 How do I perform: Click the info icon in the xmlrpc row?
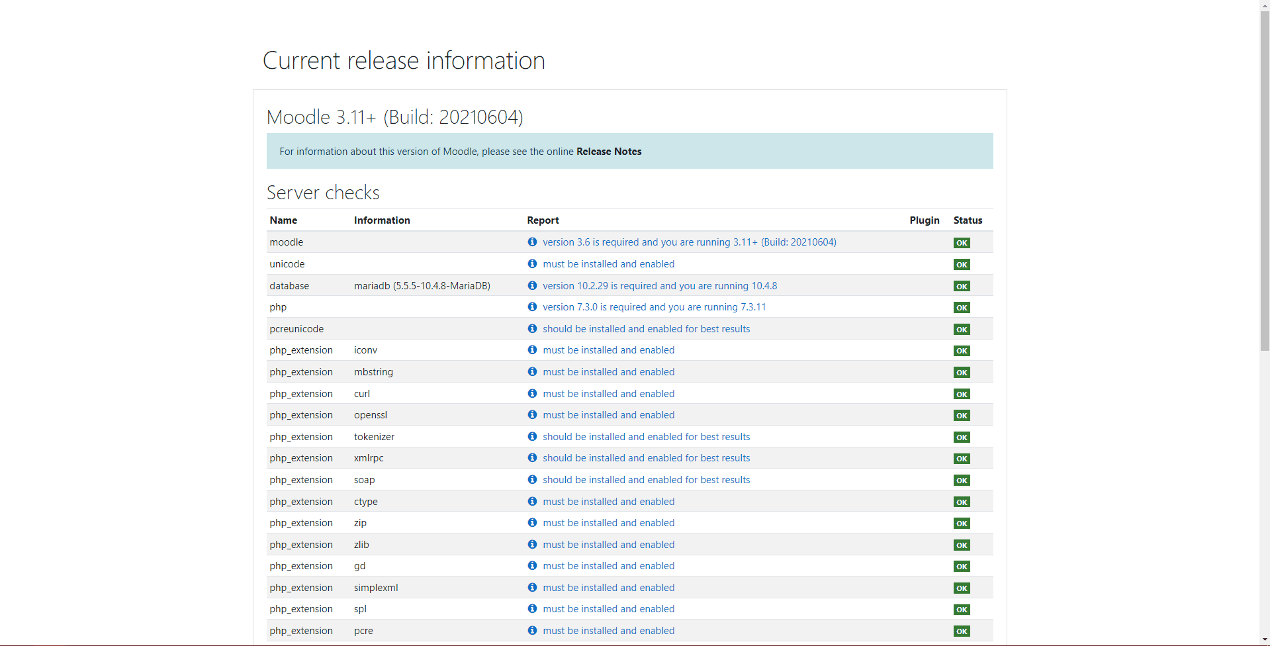pos(532,457)
